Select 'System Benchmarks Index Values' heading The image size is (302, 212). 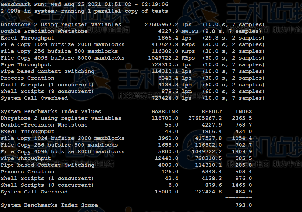(x=51, y=112)
